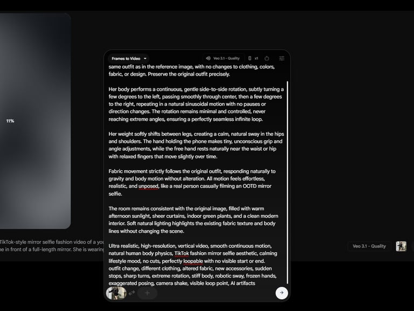Click the arrow button to submit the prompt

tap(282, 293)
